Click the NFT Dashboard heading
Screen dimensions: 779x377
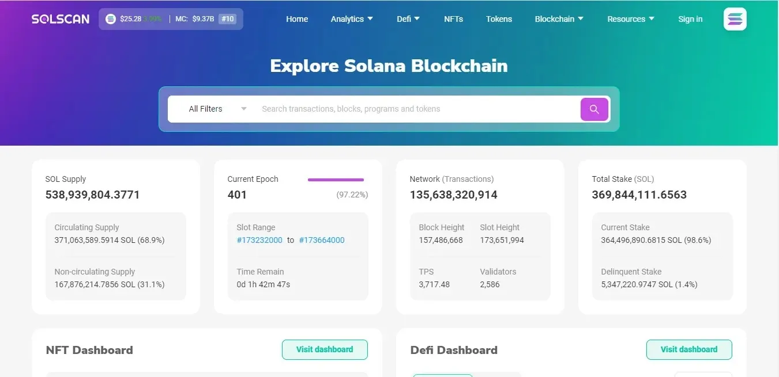pos(89,350)
